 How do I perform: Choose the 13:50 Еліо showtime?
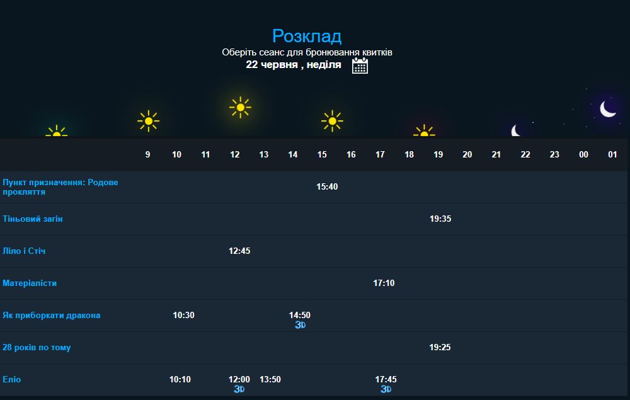[270, 380]
